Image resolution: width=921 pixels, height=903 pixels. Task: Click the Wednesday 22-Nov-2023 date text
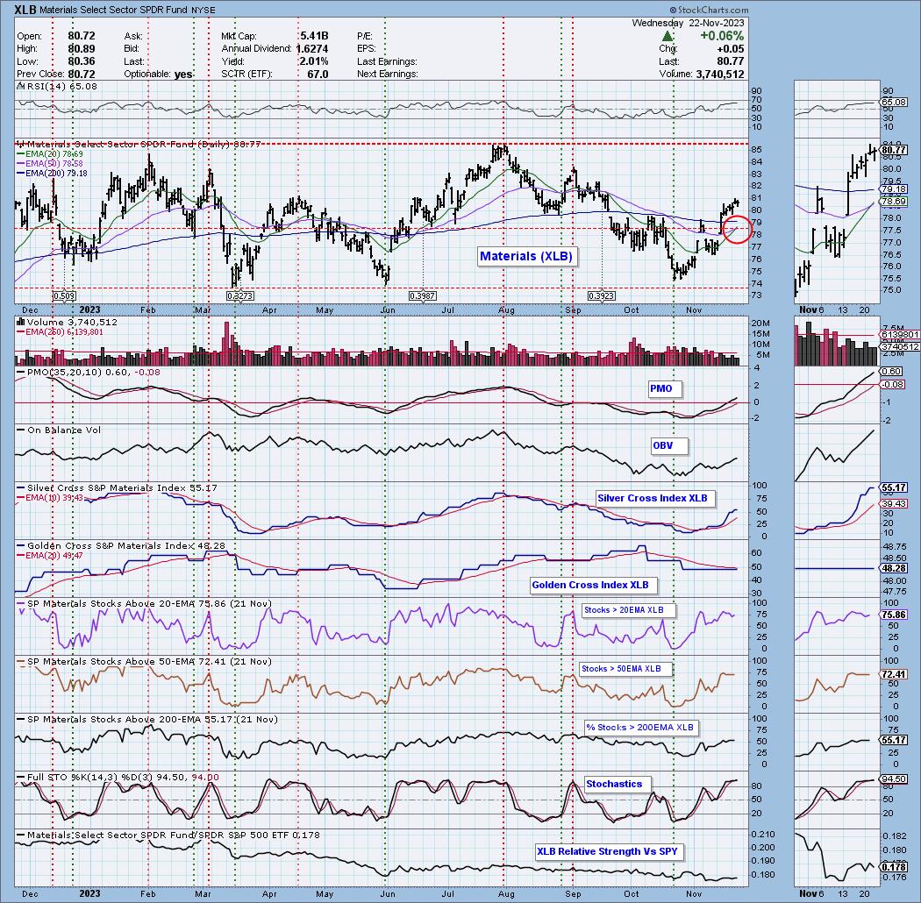(x=688, y=23)
